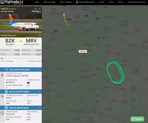Click the locked vertical speed icon
The image size is (148, 123).
tap(28, 98)
